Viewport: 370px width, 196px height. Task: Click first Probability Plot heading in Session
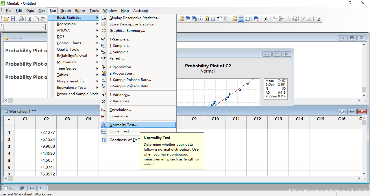coord(26,51)
